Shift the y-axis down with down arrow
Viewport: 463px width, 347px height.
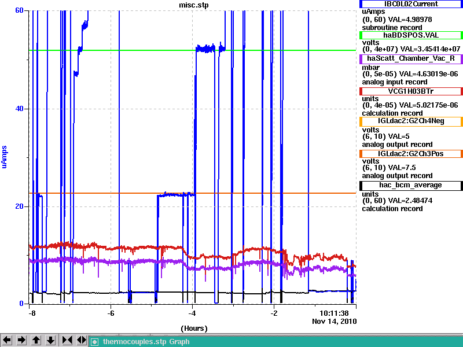click(x=50, y=340)
